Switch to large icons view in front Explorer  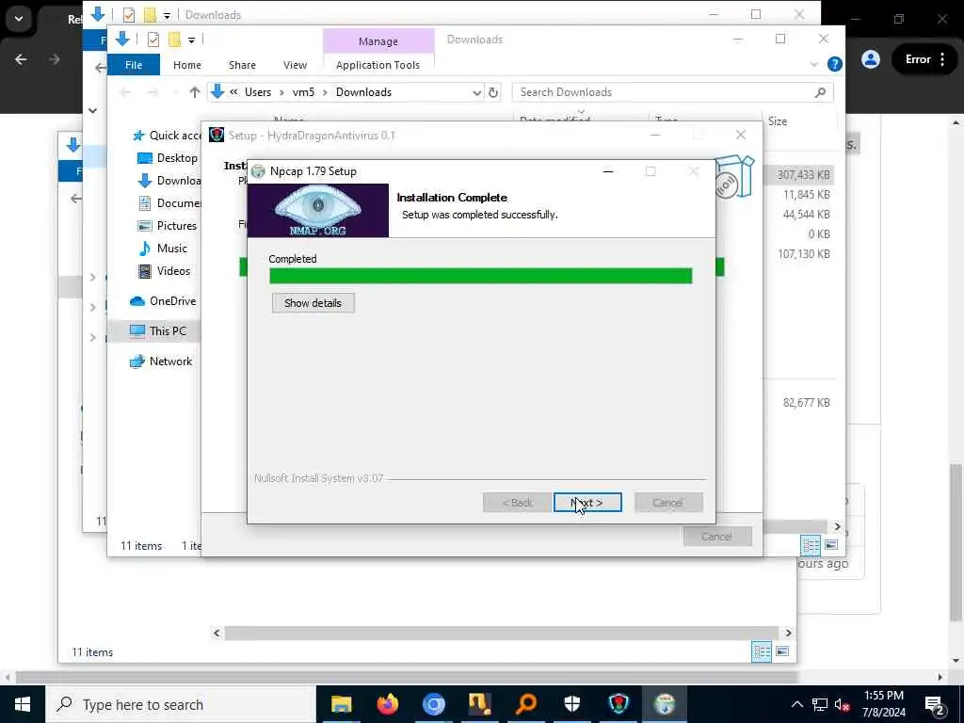(831, 545)
